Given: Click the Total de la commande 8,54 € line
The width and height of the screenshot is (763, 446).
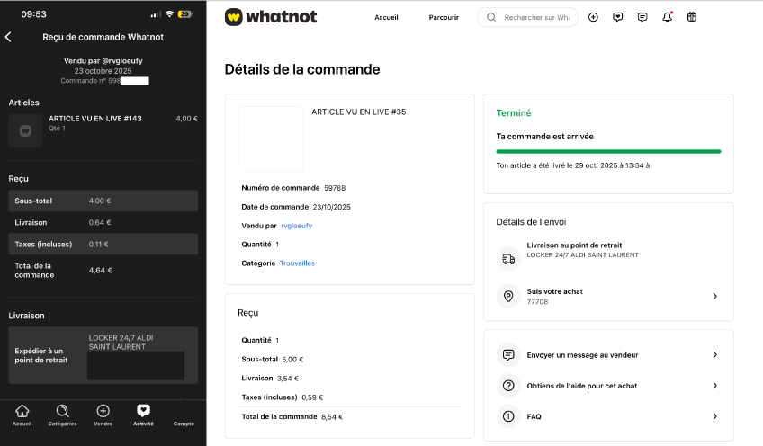Looking at the screenshot, I should point(292,417).
